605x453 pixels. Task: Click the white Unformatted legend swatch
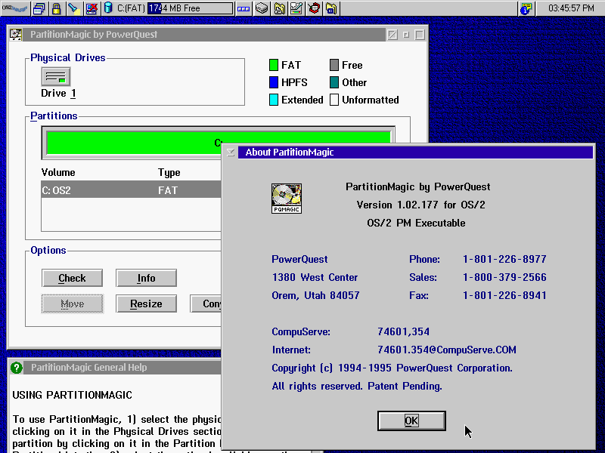[x=334, y=100]
